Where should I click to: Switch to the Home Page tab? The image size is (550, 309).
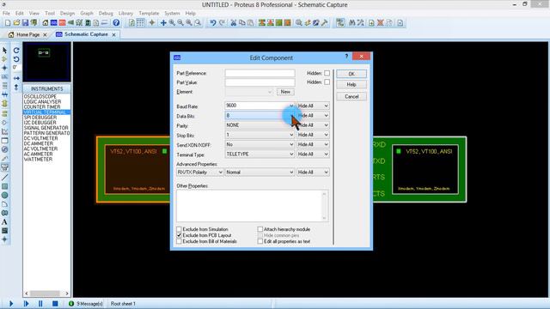tap(27, 34)
